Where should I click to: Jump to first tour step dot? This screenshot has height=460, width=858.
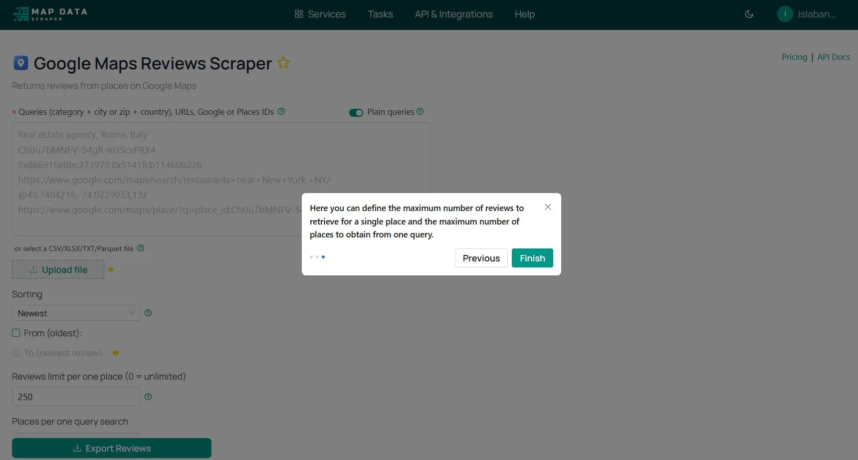coord(311,257)
